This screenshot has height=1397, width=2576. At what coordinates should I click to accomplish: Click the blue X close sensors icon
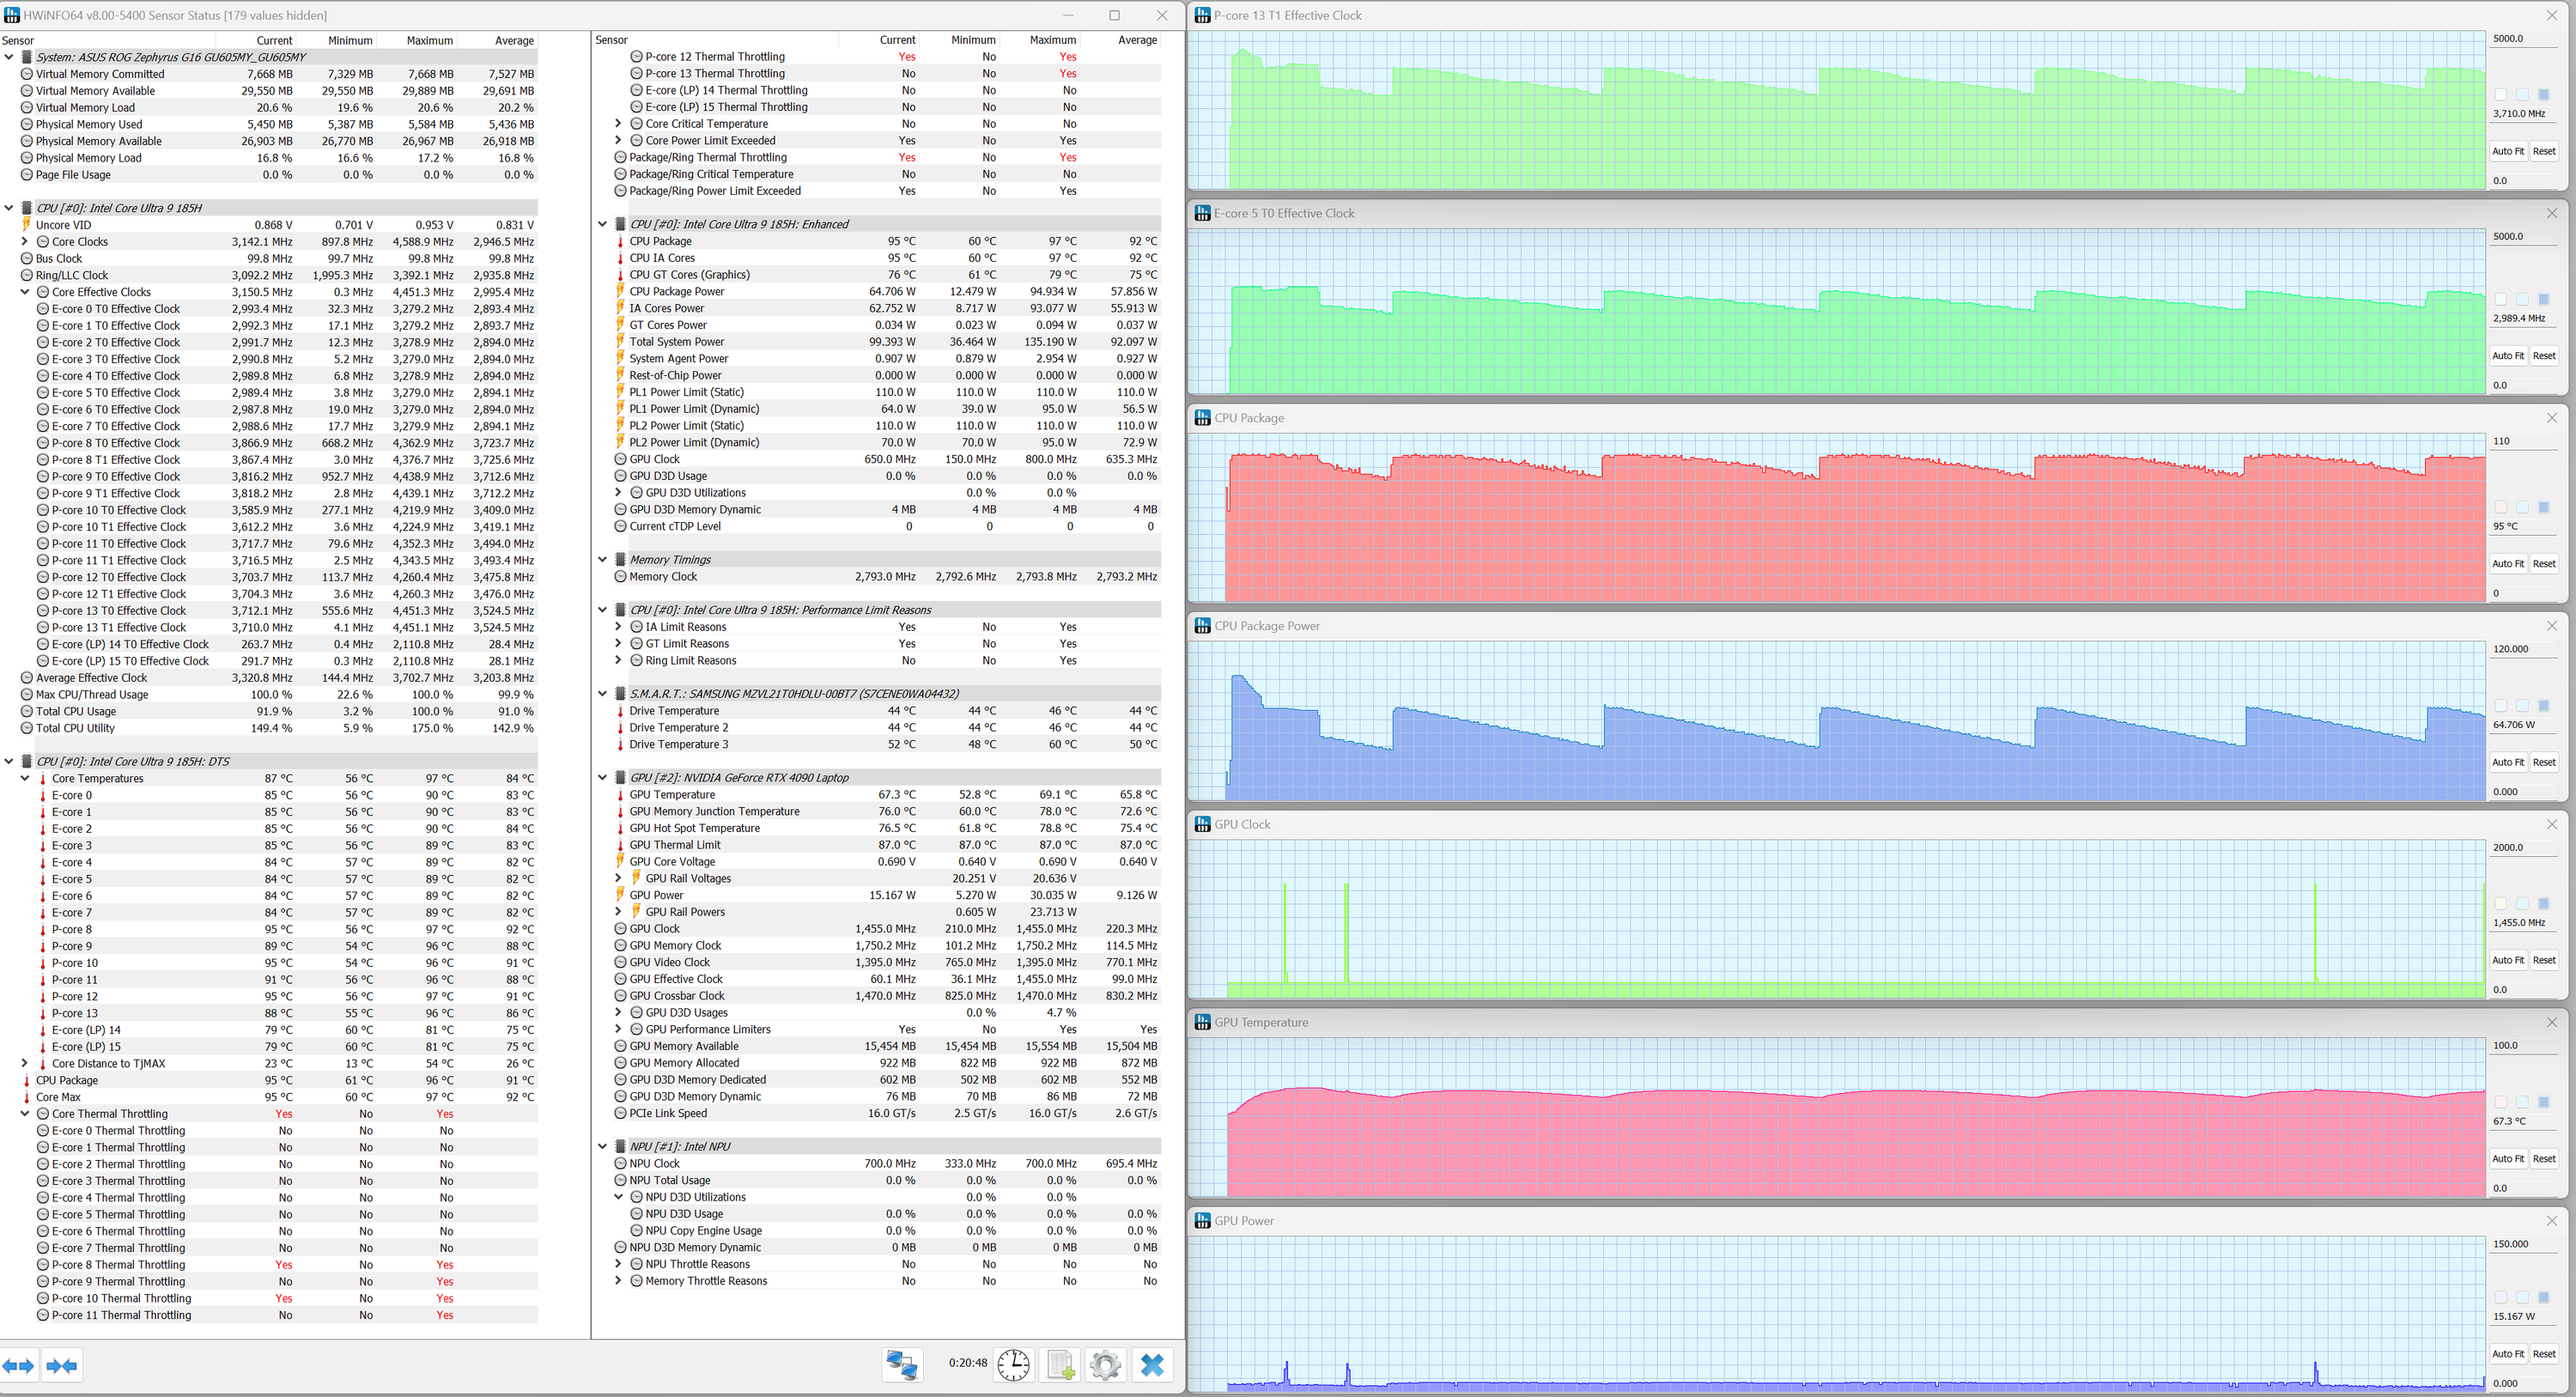tap(1152, 1365)
